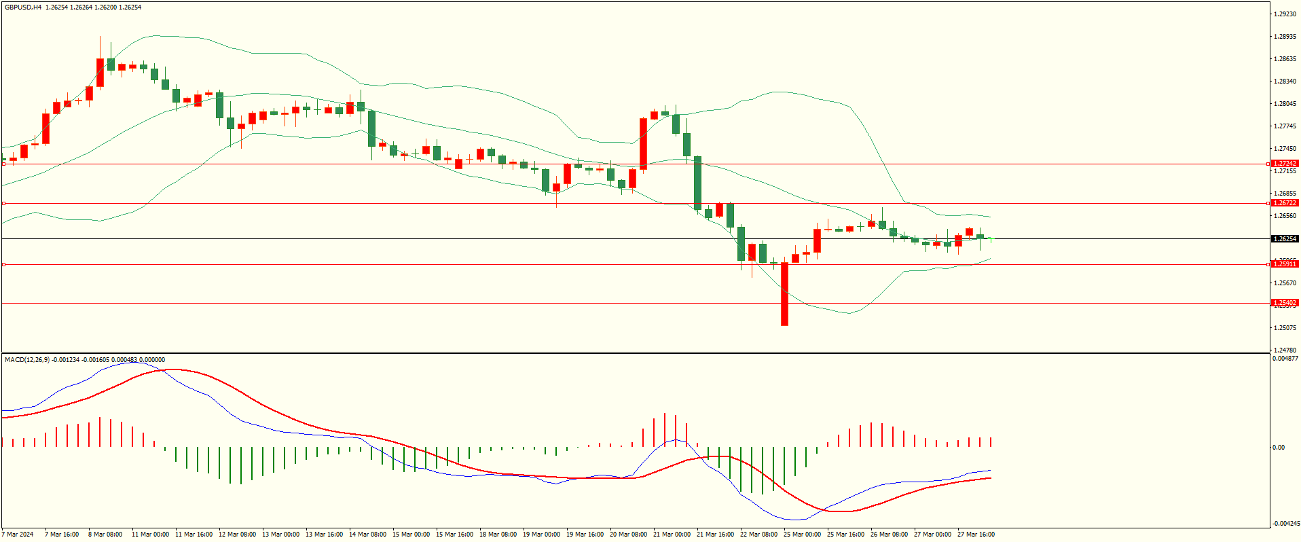Image resolution: width=1301 pixels, height=542 pixels.
Task: Select the left handle of the 1.25911 horizontal line
Action: pyautogui.click(x=3, y=264)
